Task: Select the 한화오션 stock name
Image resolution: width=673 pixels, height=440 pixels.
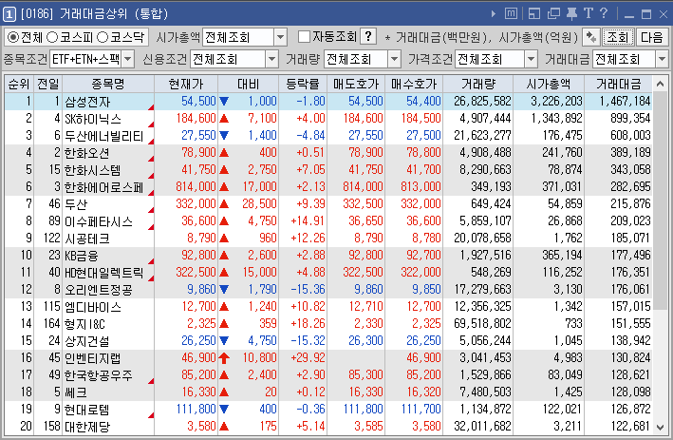Action: pos(87,153)
